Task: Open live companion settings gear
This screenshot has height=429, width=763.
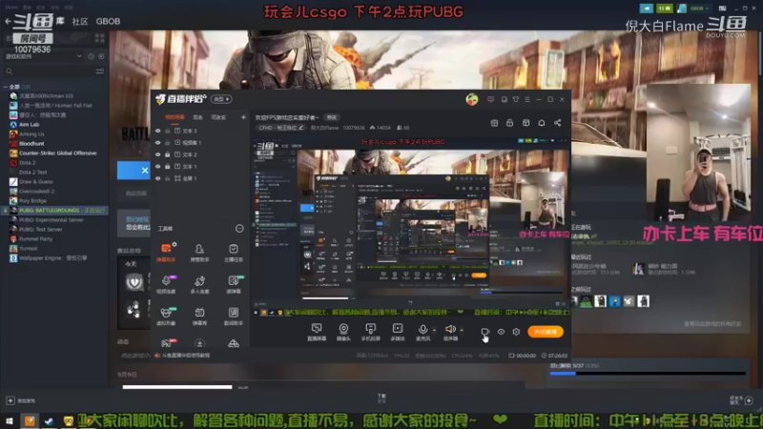Action: (516, 332)
